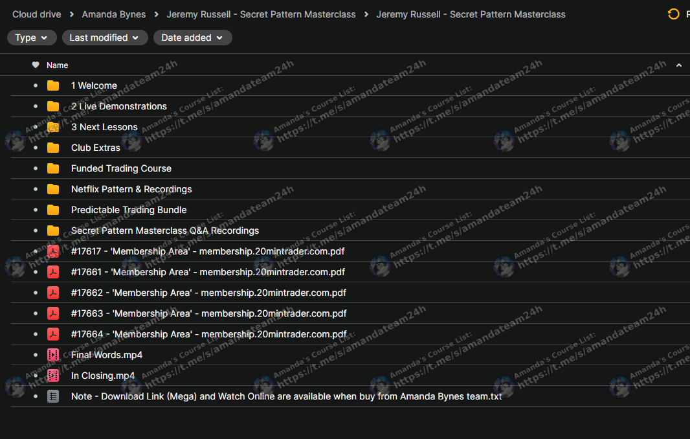
Task: Click the Funded Trading Course folder icon
Action: click(53, 168)
